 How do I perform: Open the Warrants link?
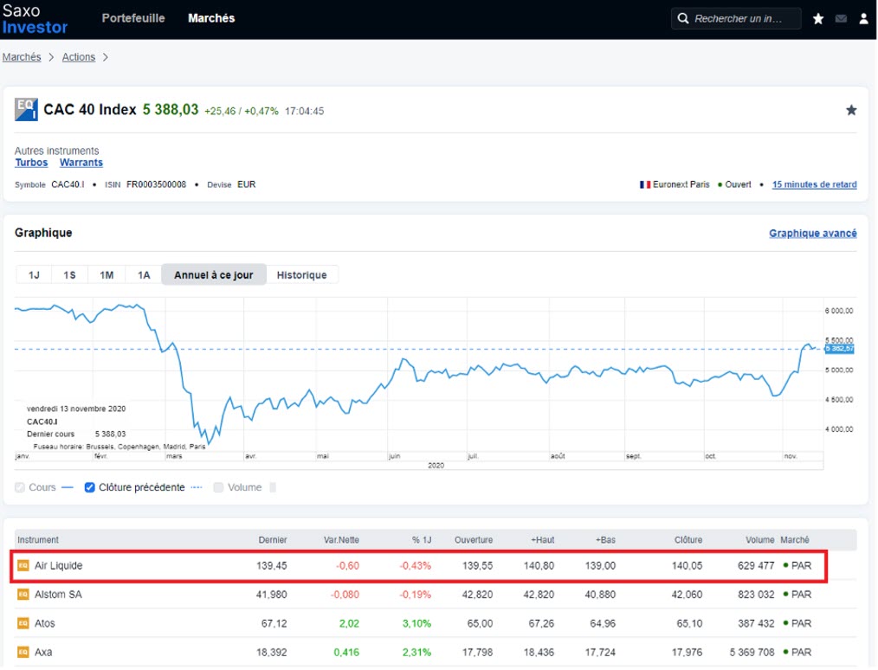[81, 163]
